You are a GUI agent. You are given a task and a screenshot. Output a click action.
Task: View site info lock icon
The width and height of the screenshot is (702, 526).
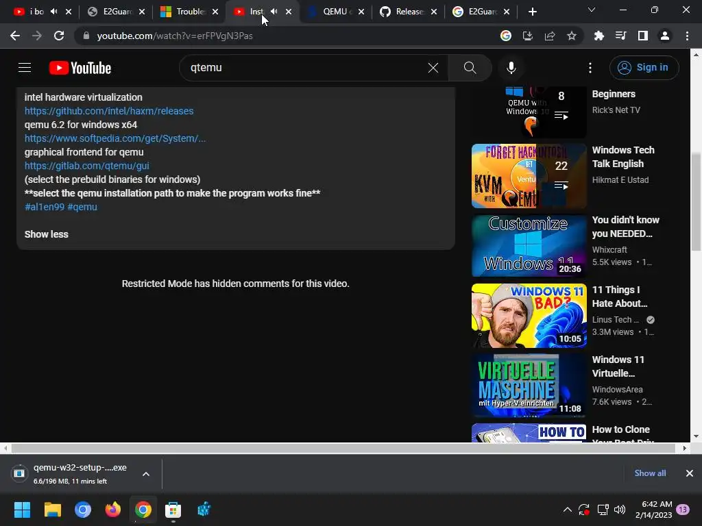[x=86, y=36]
